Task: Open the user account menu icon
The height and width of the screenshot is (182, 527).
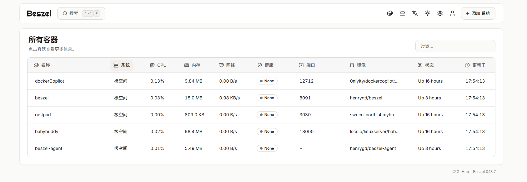Action: point(452,13)
